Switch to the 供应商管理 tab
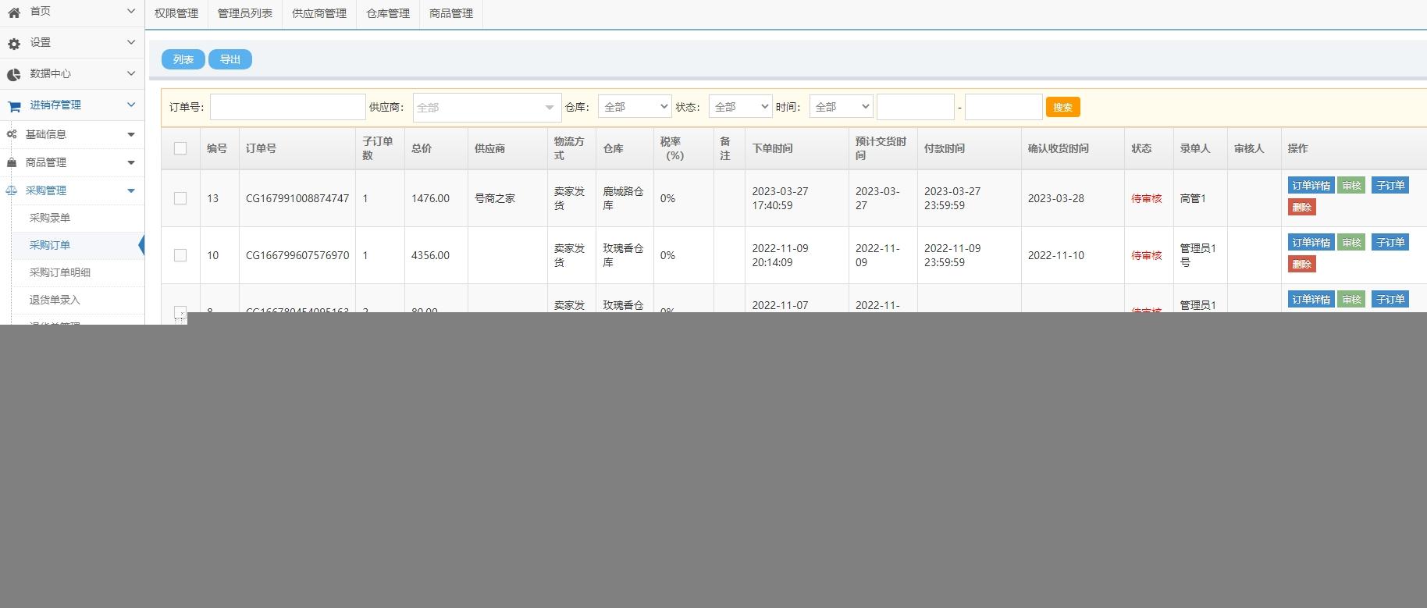The image size is (1427, 608). click(318, 13)
